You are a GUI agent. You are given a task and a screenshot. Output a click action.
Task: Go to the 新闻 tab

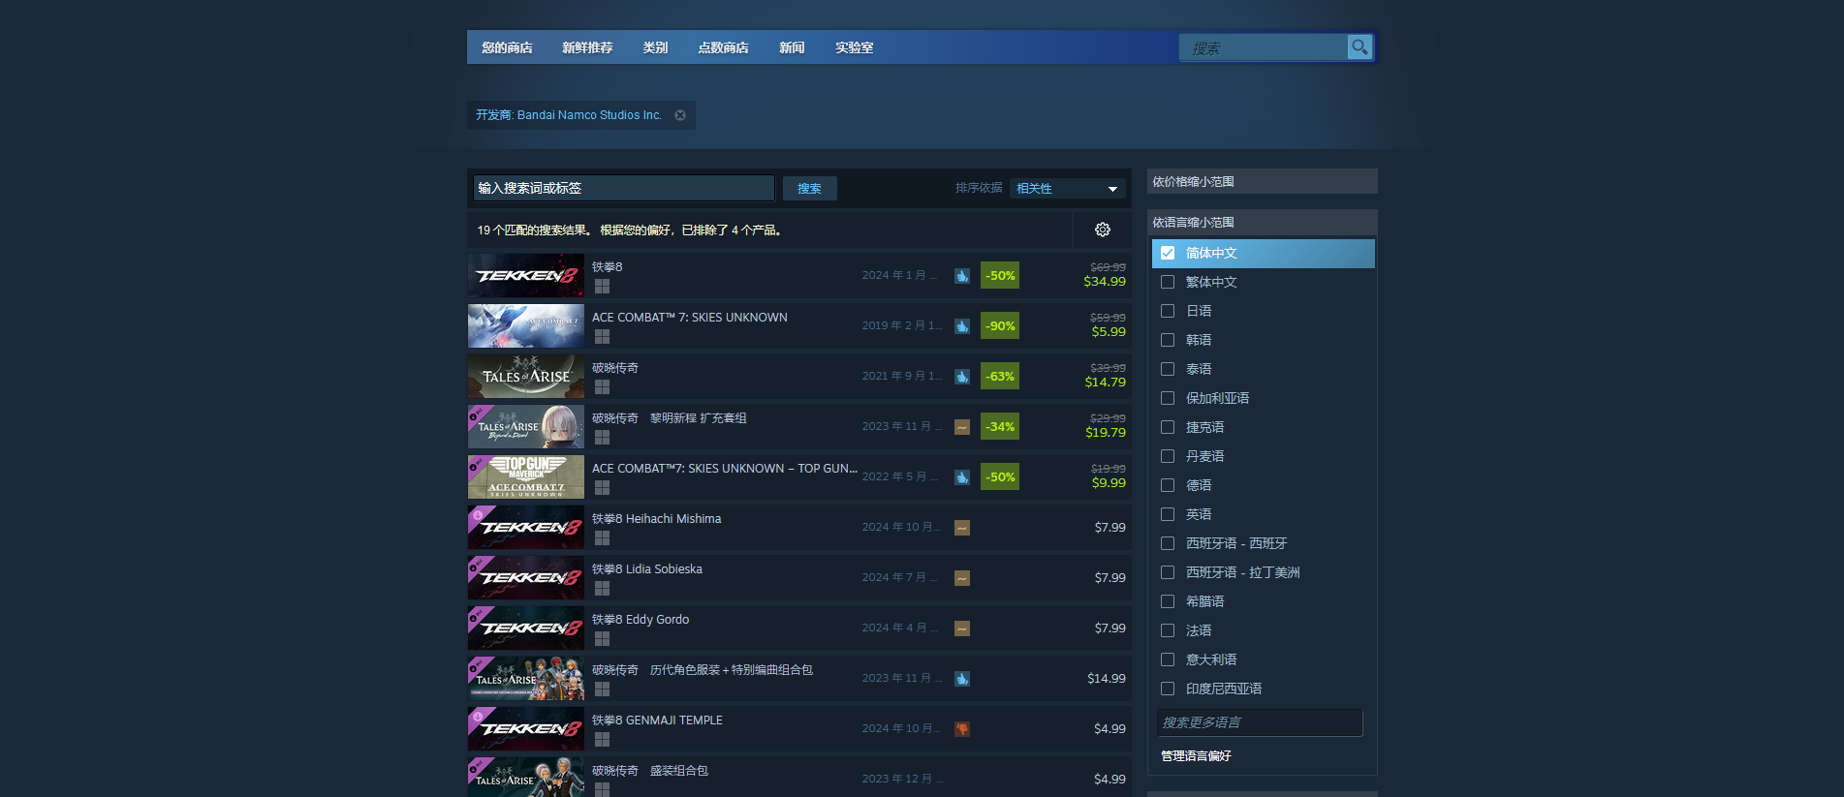pyautogui.click(x=792, y=47)
